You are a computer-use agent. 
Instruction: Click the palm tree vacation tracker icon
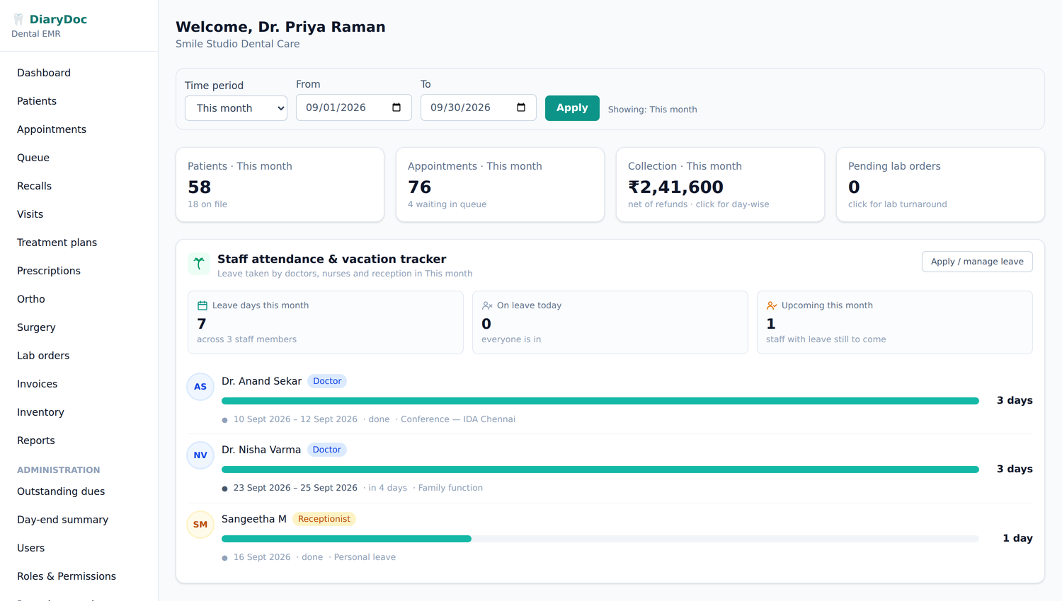[199, 264]
